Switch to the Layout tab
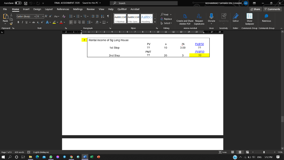284x160 pixels. point(49,9)
